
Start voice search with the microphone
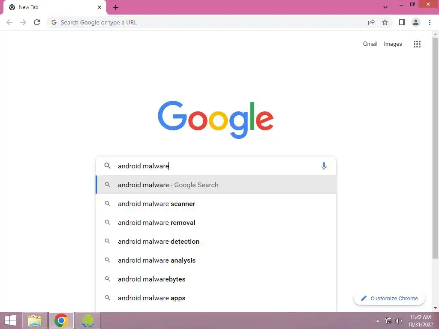324,166
